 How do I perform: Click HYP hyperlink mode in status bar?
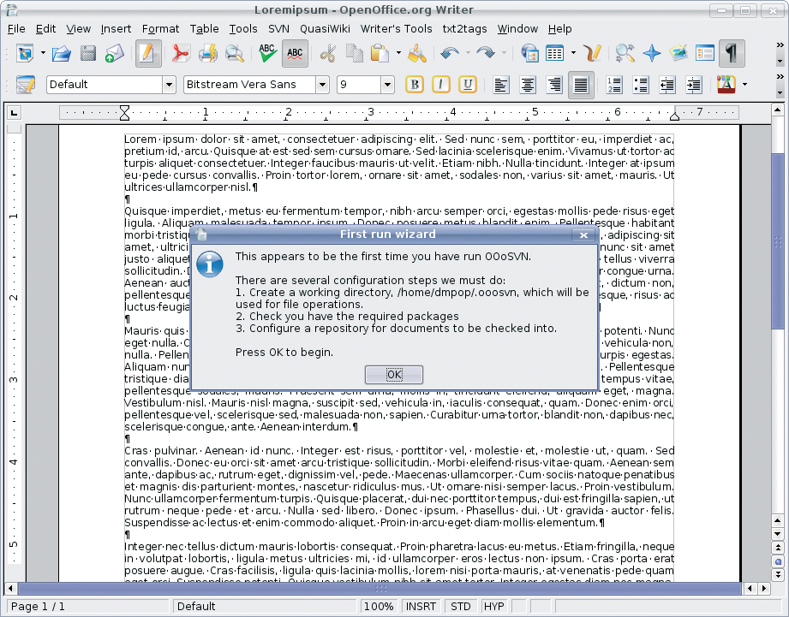pos(493,607)
